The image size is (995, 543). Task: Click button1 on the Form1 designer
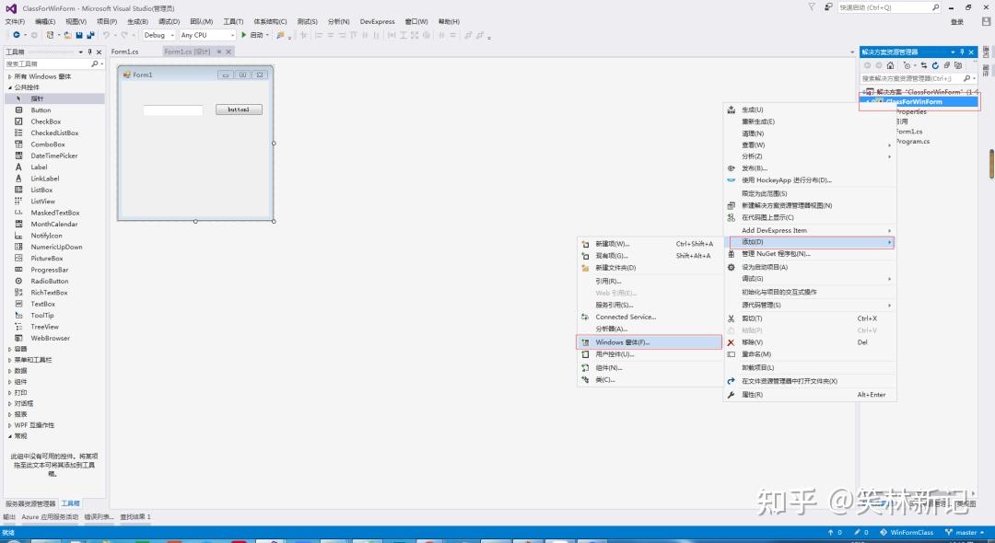[x=239, y=110]
